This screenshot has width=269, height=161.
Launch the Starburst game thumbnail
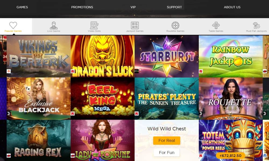(167, 56)
